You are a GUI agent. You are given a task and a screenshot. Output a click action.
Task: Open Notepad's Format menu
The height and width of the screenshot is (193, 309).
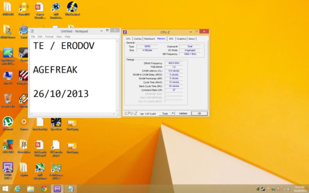click(49, 37)
